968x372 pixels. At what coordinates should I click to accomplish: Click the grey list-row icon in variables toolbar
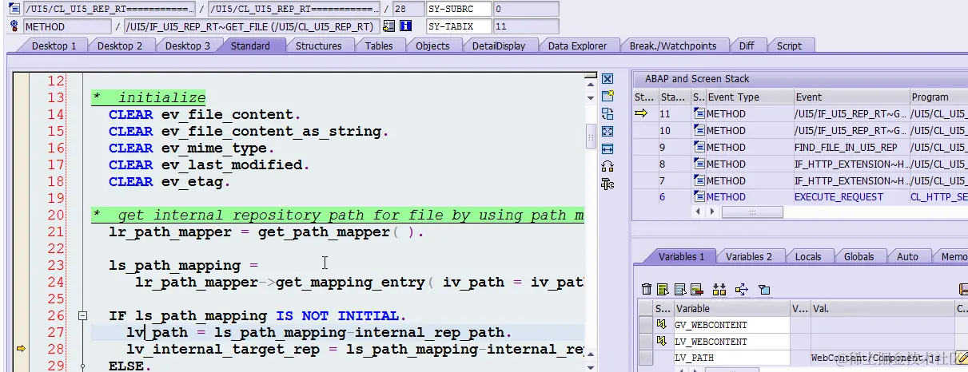(x=679, y=289)
